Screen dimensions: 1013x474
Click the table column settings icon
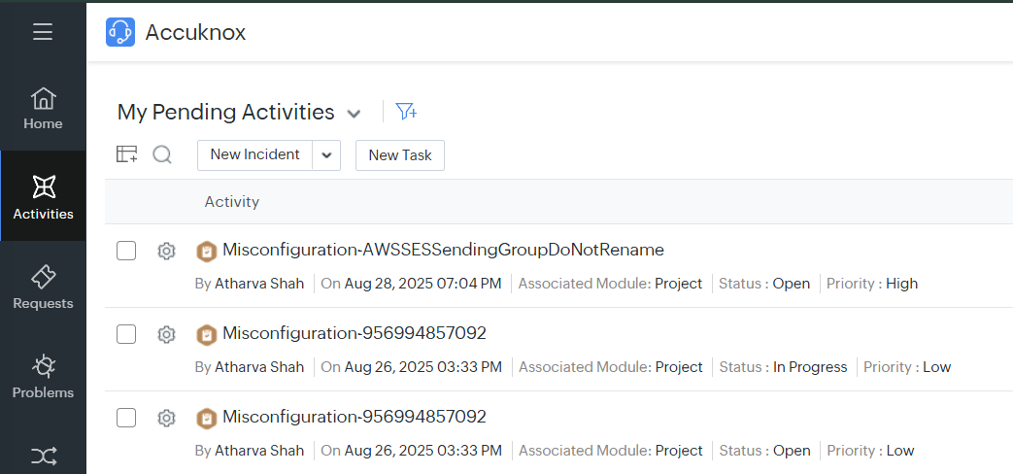point(127,154)
